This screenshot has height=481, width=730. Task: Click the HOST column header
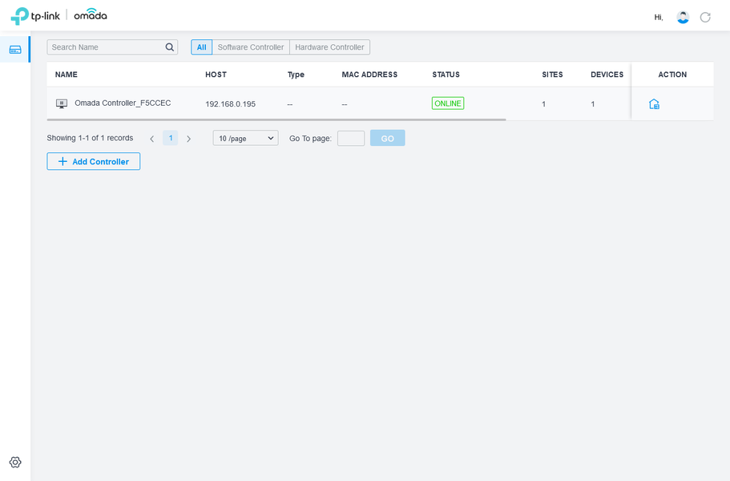pyautogui.click(x=216, y=75)
